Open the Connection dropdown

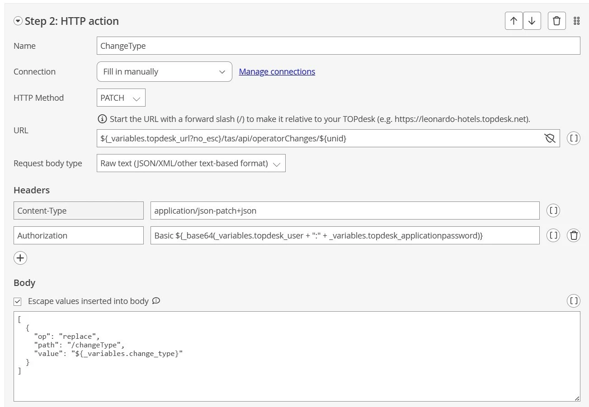164,72
